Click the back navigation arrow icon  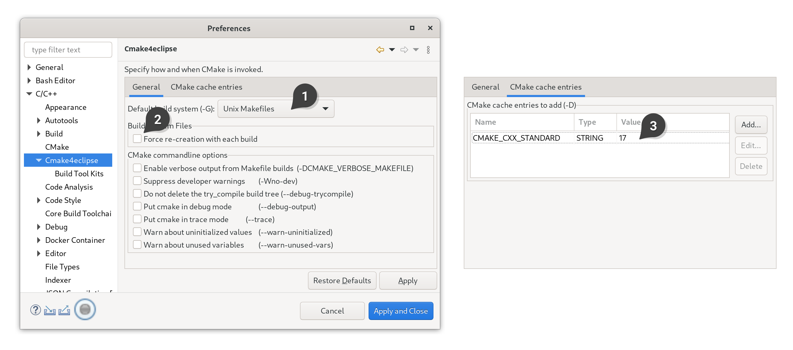380,49
